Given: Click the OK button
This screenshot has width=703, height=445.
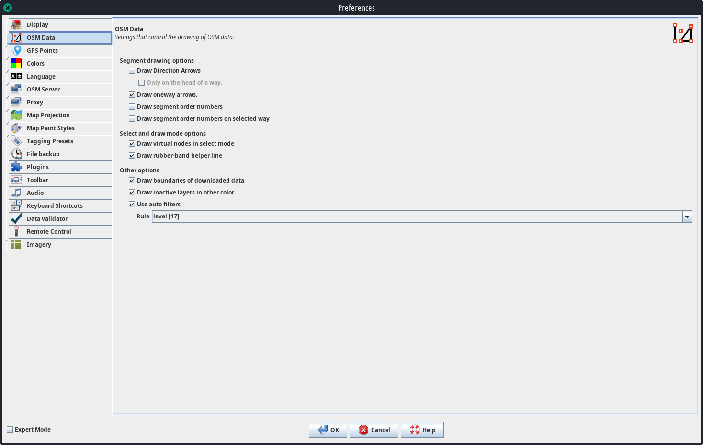Looking at the screenshot, I should [x=328, y=430].
